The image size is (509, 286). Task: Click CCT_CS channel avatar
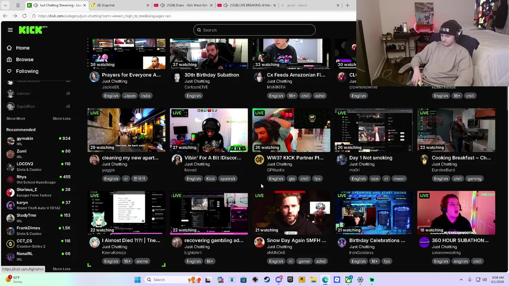pos(10,243)
